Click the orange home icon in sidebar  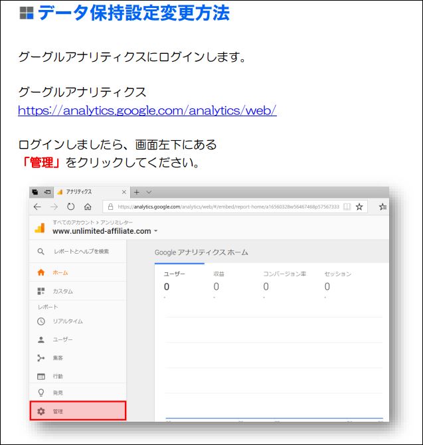click(x=41, y=272)
